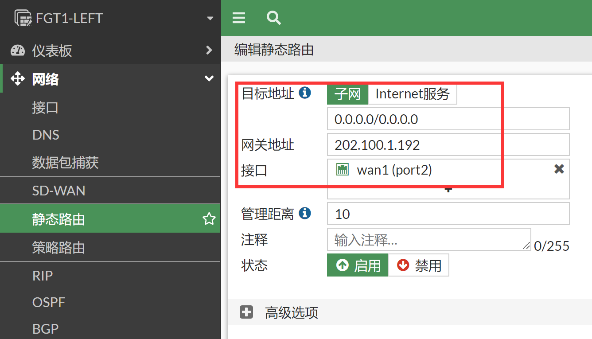Remove wan1 (port2) with the X icon
This screenshot has width=592, height=339.
[x=559, y=169]
